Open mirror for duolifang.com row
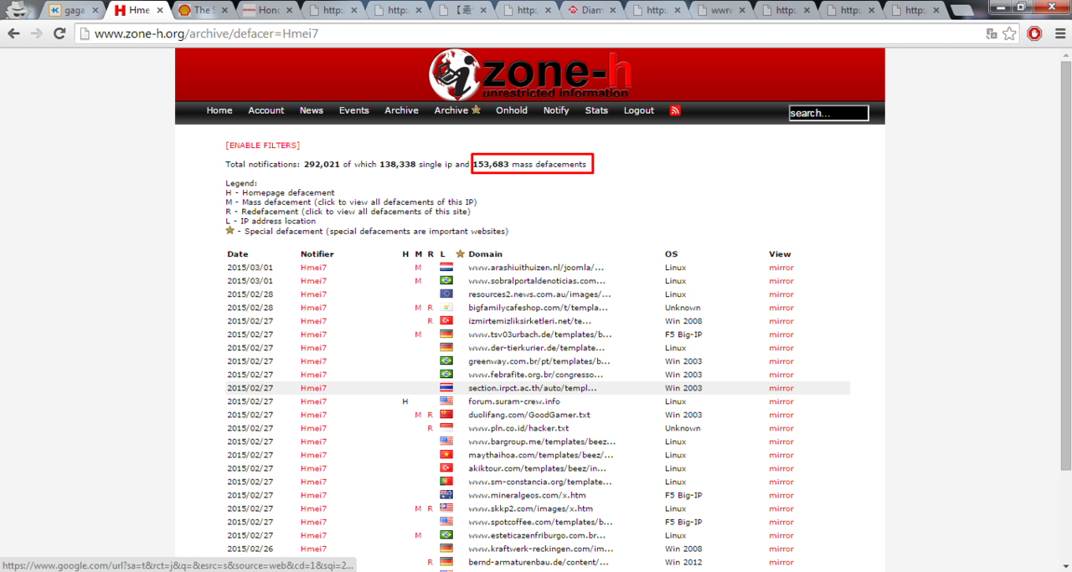Viewport: 1072px width, 572px height. pos(781,415)
